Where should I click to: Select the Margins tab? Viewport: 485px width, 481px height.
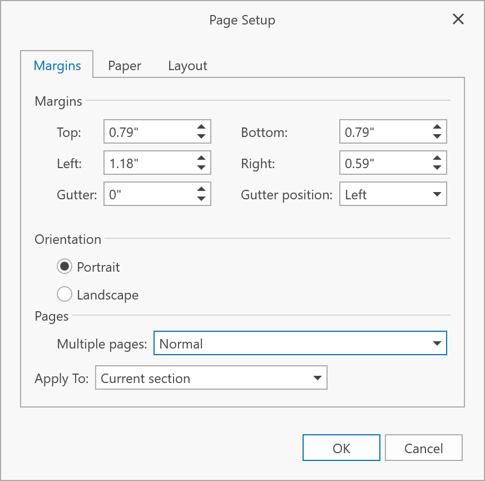coord(57,66)
